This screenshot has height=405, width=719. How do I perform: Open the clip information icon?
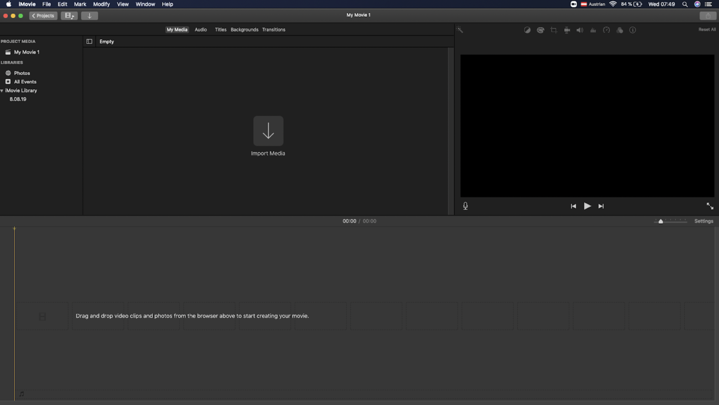point(633,30)
